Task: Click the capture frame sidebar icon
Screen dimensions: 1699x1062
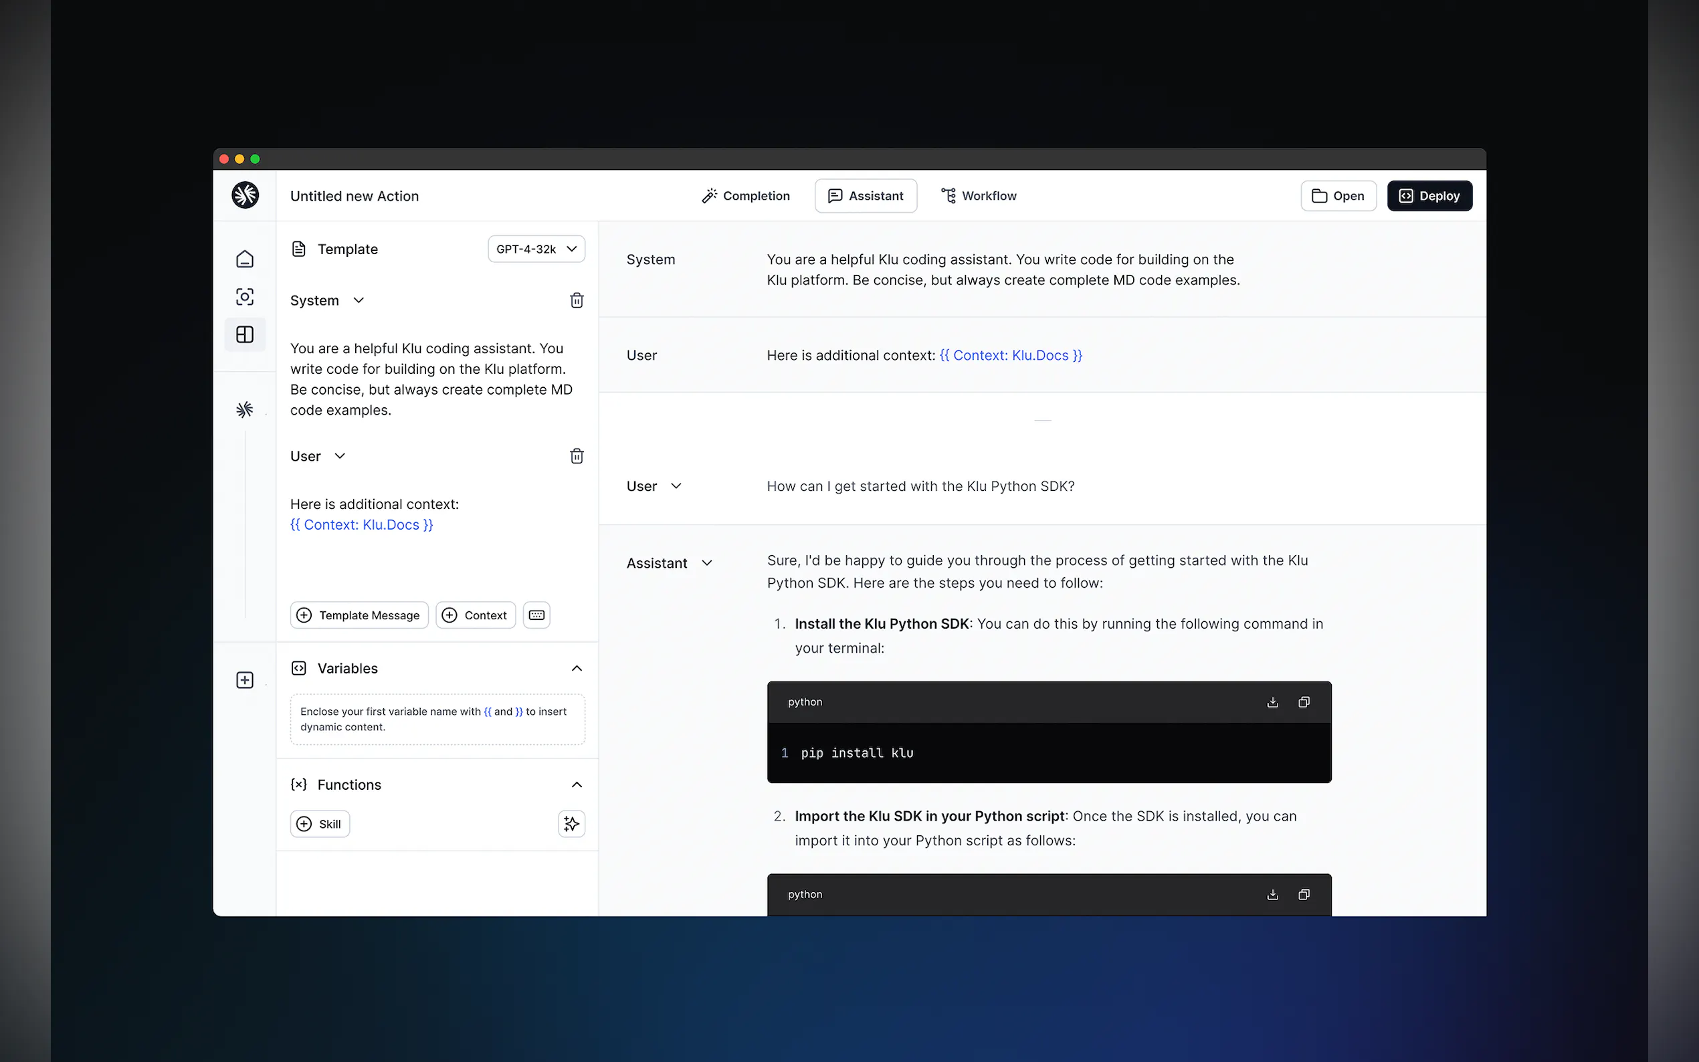Action: [244, 296]
